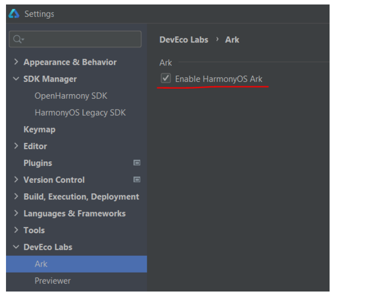The width and height of the screenshot is (380, 296).
Task: Expand the Tools section
Action: coord(16,230)
